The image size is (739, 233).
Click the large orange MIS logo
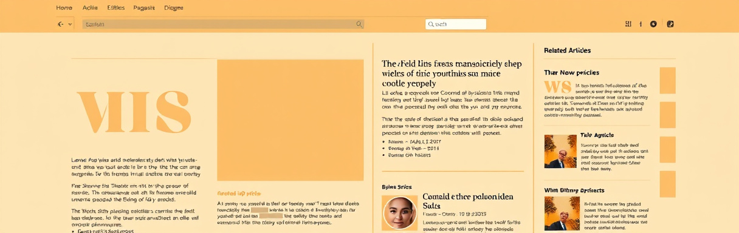point(134,112)
